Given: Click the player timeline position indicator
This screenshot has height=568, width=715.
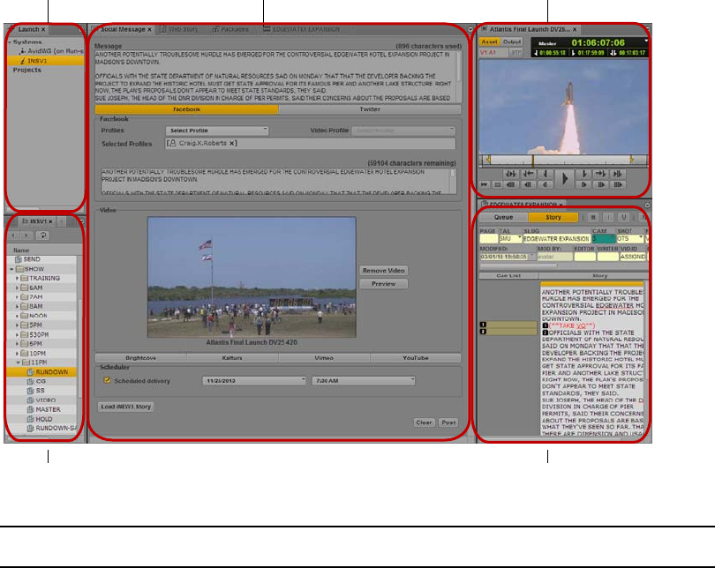Looking at the screenshot, I should click(x=533, y=161).
